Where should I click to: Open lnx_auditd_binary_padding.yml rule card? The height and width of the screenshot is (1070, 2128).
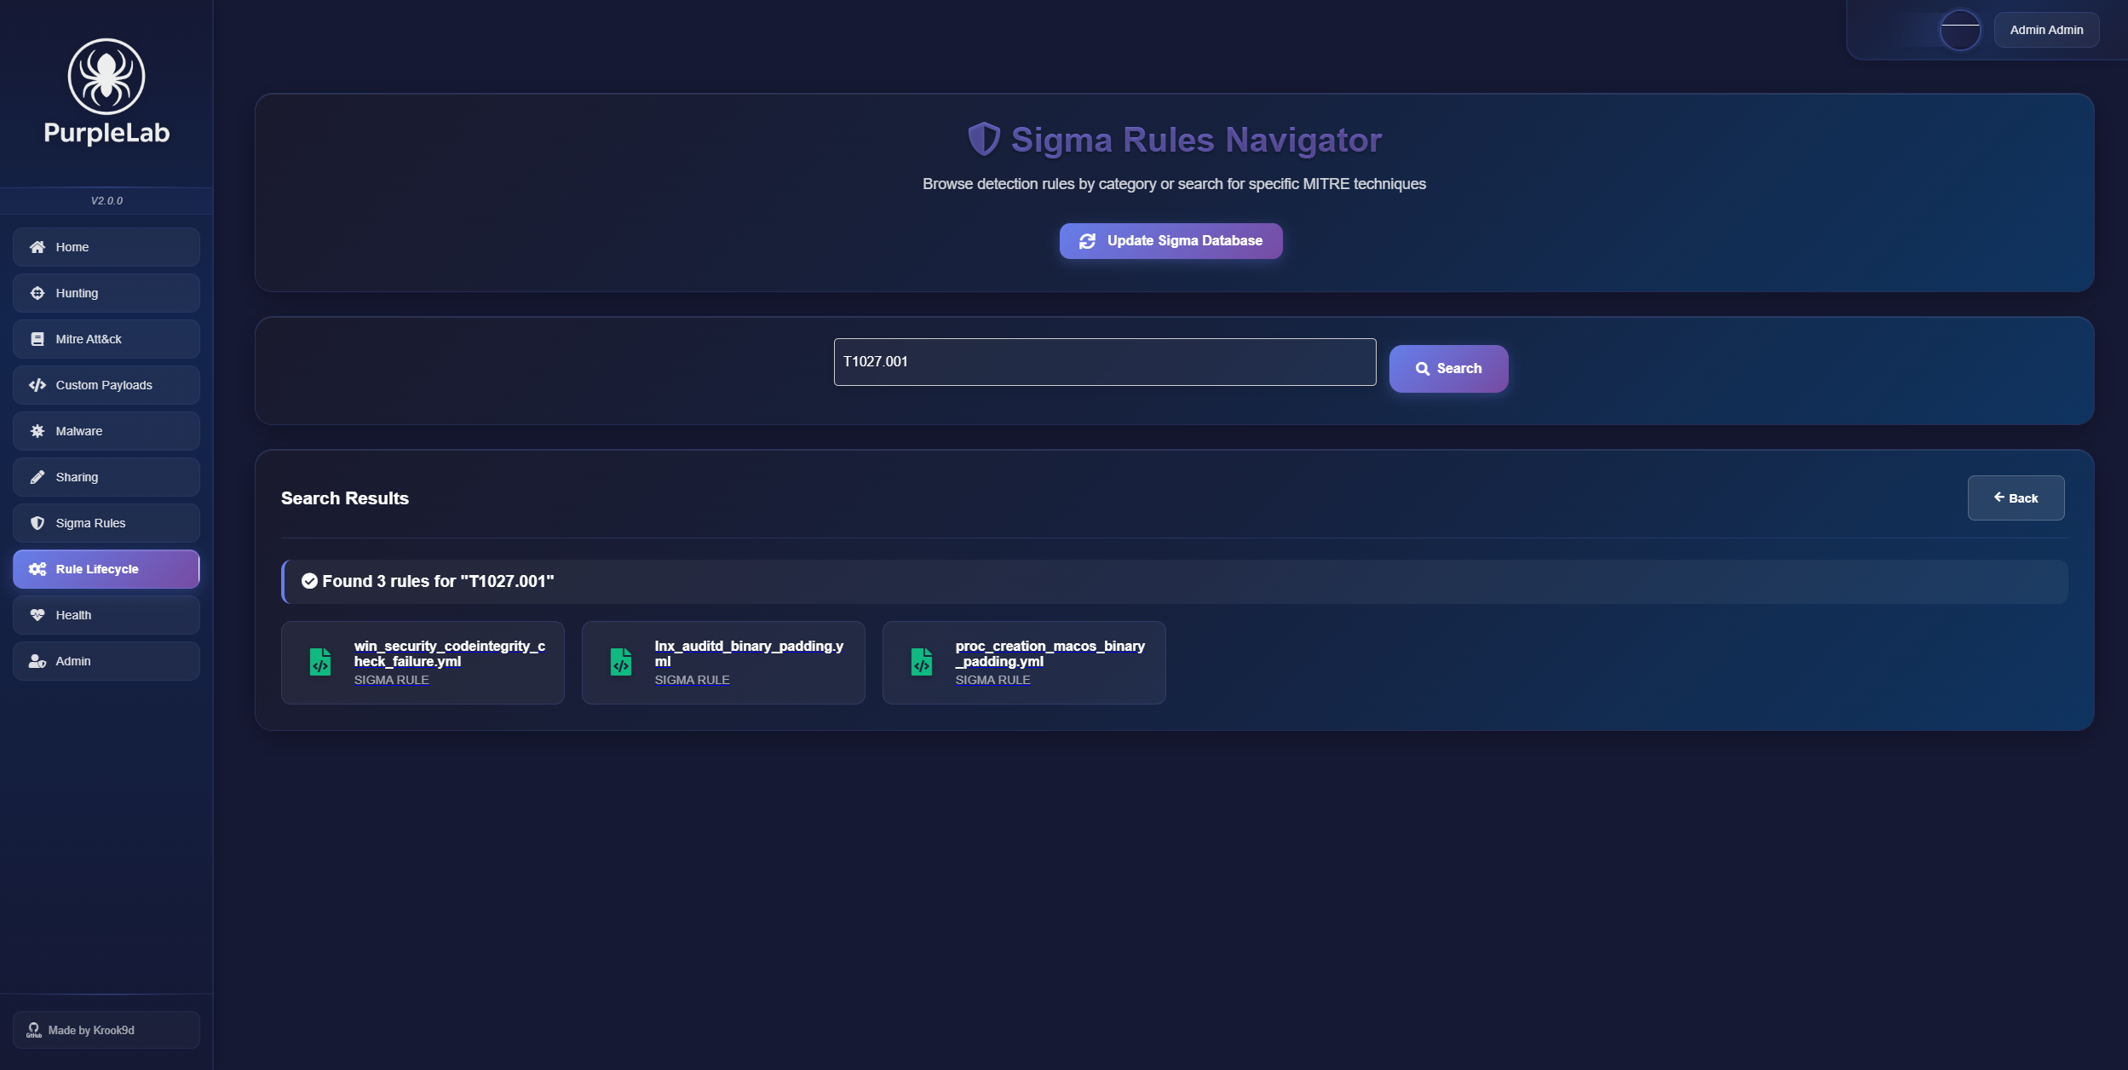[723, 663]
